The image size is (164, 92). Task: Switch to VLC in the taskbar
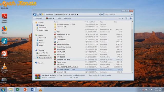coord(40,90)
